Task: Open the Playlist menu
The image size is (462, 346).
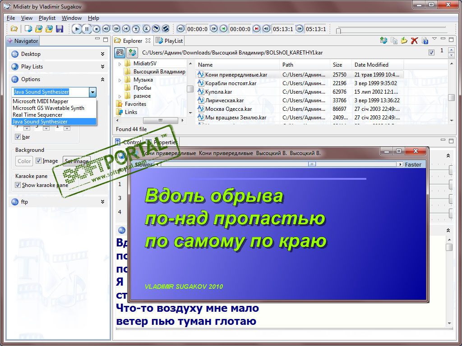Action: (x=47, y=18)
